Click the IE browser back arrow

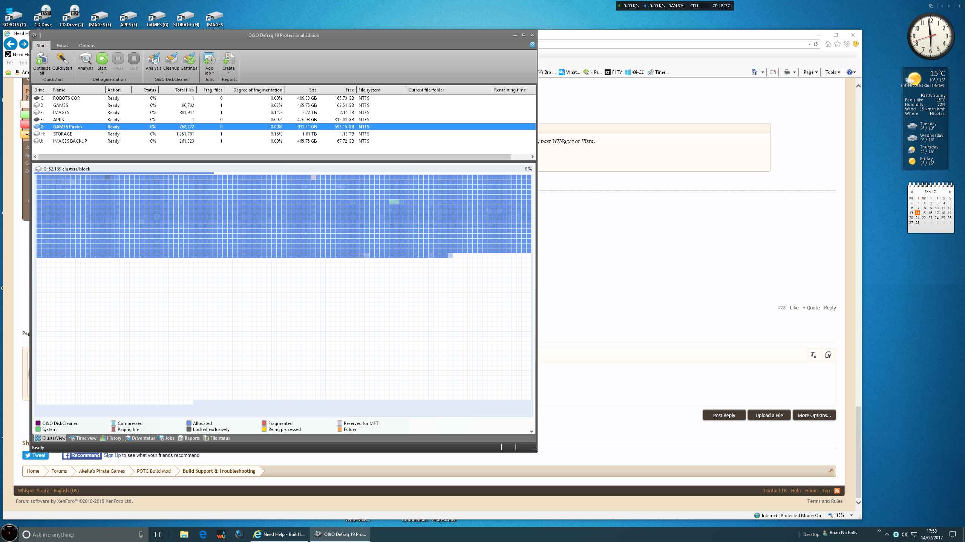[11, 44]
